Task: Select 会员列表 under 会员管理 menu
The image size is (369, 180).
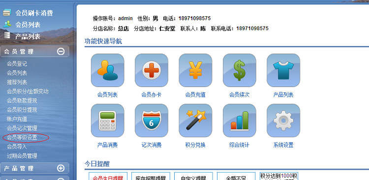Action: (x=17, y=73)
